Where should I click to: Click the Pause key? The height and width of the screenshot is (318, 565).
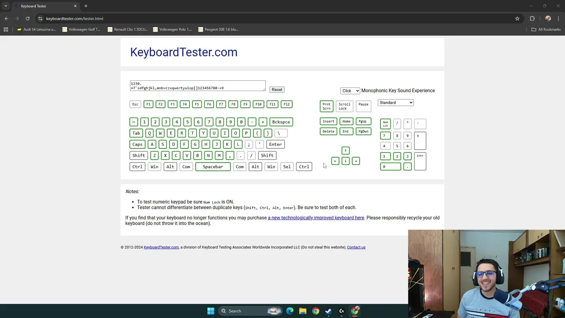(x=363, y=106)
